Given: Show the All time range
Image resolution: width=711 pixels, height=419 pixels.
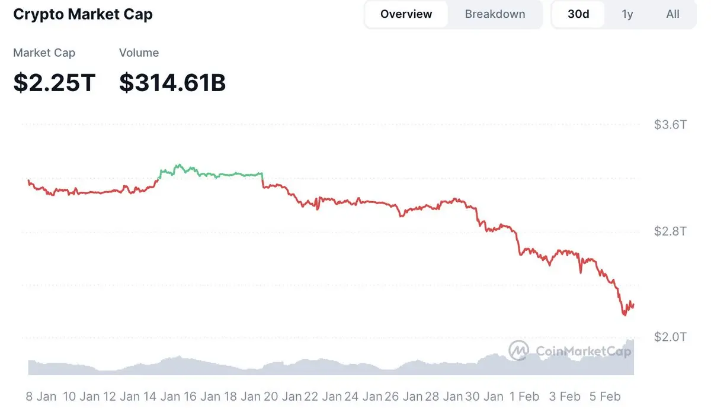Looking at the screenshot, I should [672, 14].
